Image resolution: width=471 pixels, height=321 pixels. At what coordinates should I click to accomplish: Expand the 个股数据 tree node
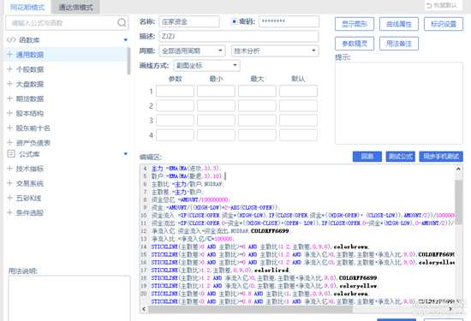click(x=9, y=69)
